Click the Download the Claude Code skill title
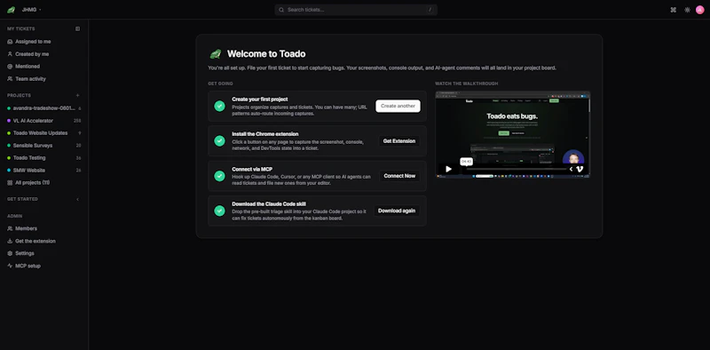Image resolution: width=710 pixels, height=350 pixels. [x=269, y=204]
